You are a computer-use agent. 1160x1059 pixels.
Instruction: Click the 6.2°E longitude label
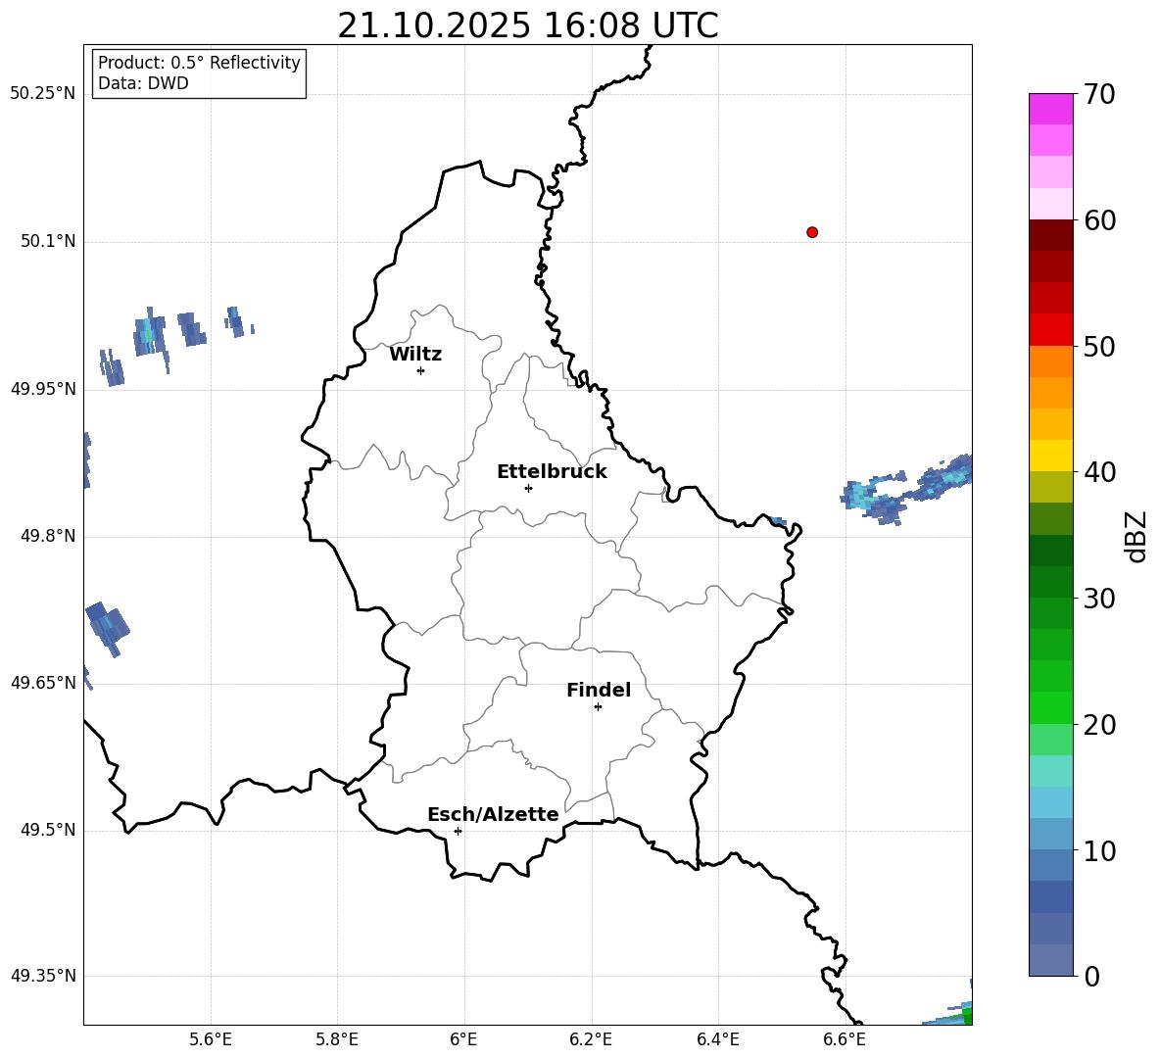coord(591,1039)
